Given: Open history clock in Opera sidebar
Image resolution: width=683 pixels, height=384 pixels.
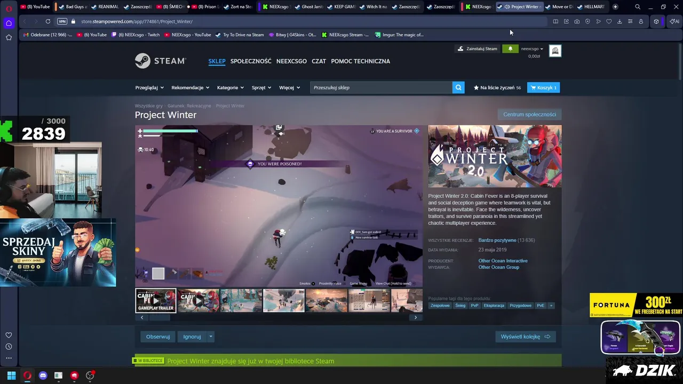Looking at the screenshot, I should coord(9,347).
